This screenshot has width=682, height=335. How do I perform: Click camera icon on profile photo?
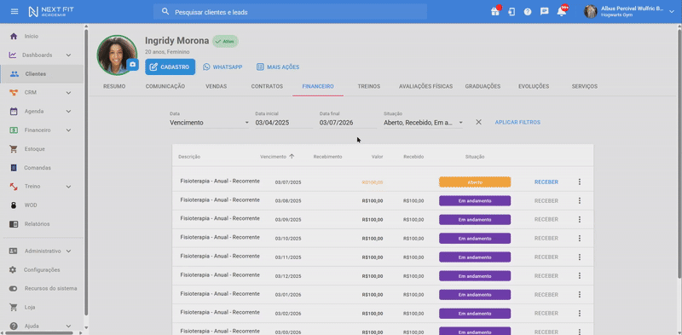pyautogui.click(x=133, y=65)
